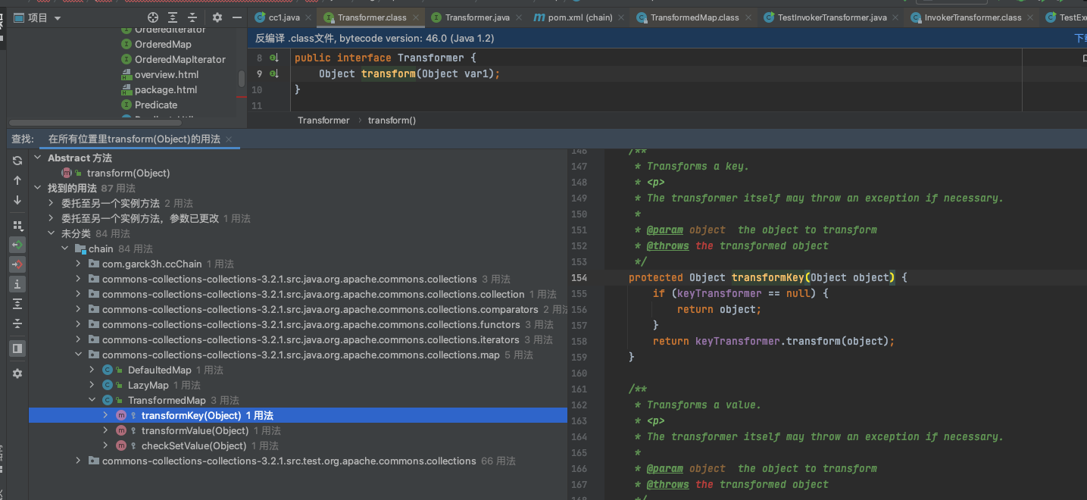
Task: Go to next usage with down arrow
Action: pyautogui.click(x=17, y=200)
